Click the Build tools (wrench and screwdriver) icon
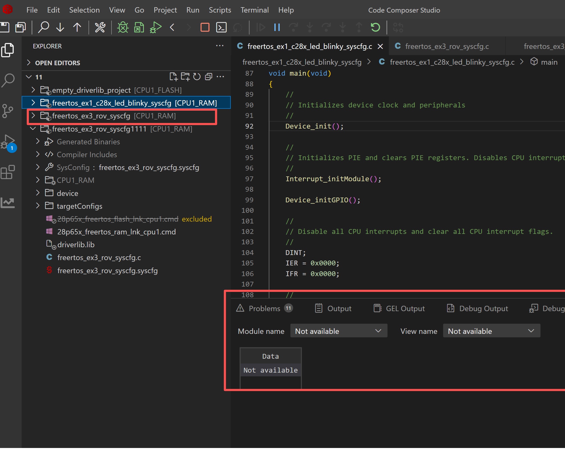Image resolution: width=565 pixels, height=456 pixels. pos(100,27)
